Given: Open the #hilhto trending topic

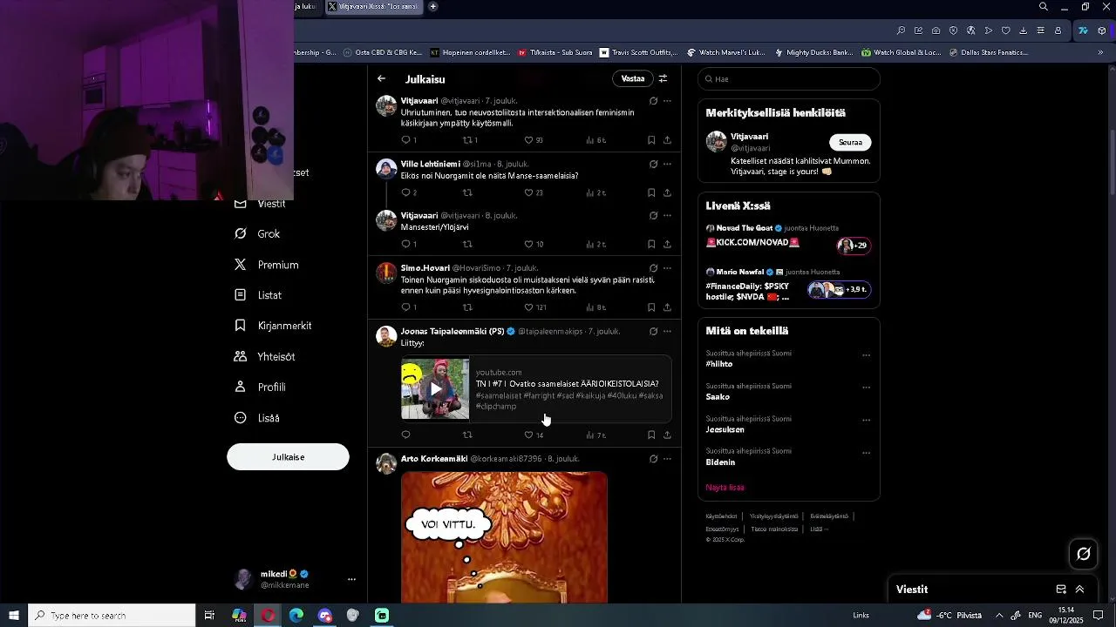Looking at the screenshot, I should tap(719, 364).
